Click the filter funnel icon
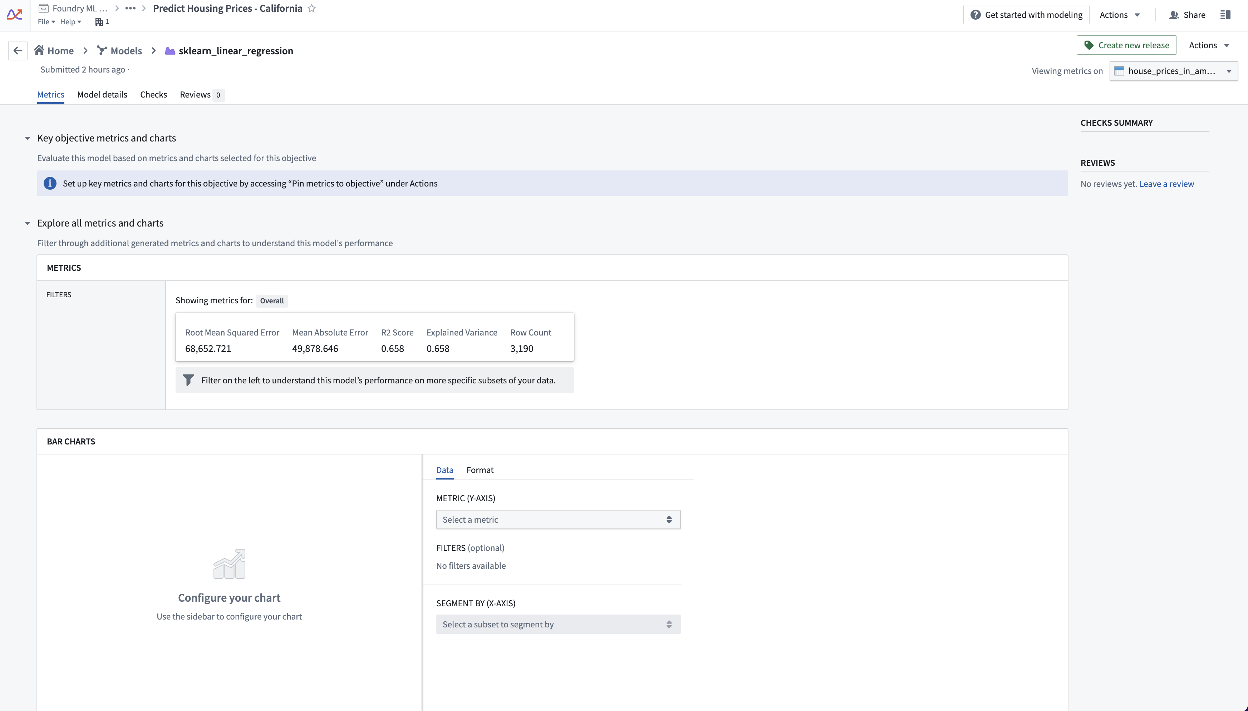The height and width of the screenshot is (711, 1248). (188, 380)
